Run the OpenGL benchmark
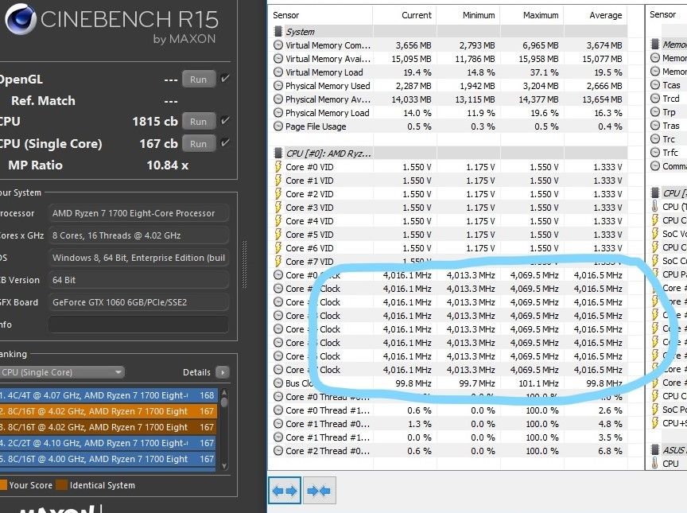This screenshot has width=687, height=513. click(199, 80)
